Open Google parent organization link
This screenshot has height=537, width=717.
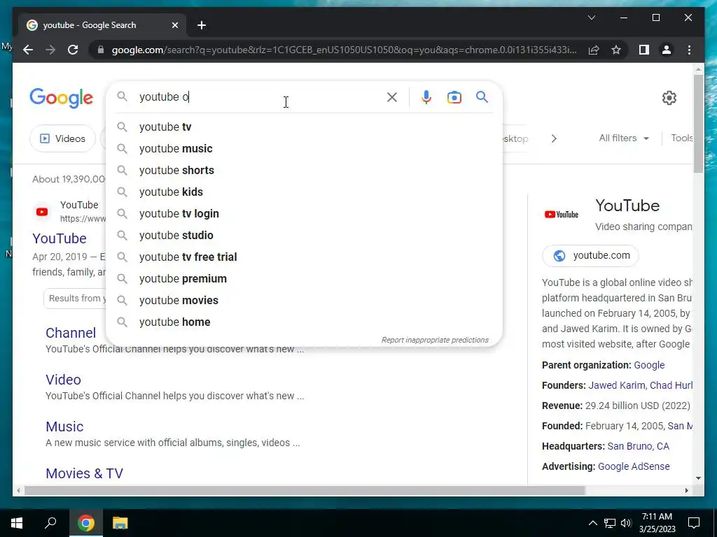tap(649, 365)
